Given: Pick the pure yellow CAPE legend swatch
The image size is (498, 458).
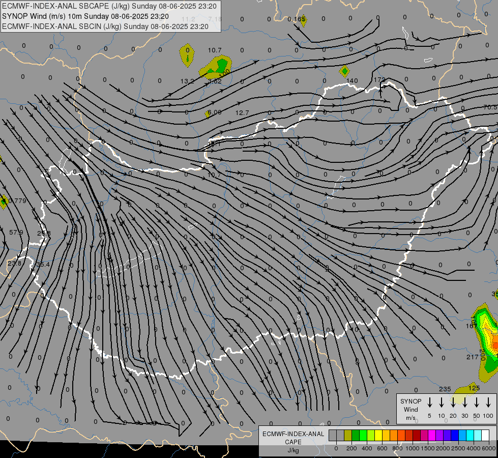Looking at the screenshot, I should point(378,436).
